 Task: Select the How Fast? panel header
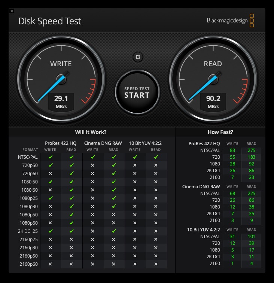tap(220, 132)
